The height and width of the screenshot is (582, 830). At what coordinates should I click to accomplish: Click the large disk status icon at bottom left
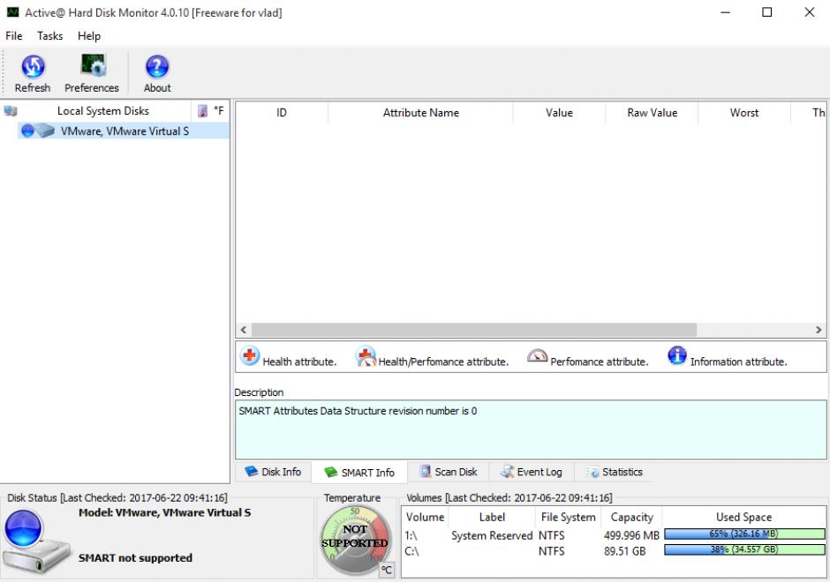[35, 541]
